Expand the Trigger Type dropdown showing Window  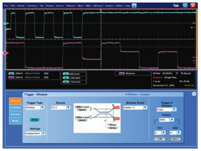click(42, 108)
